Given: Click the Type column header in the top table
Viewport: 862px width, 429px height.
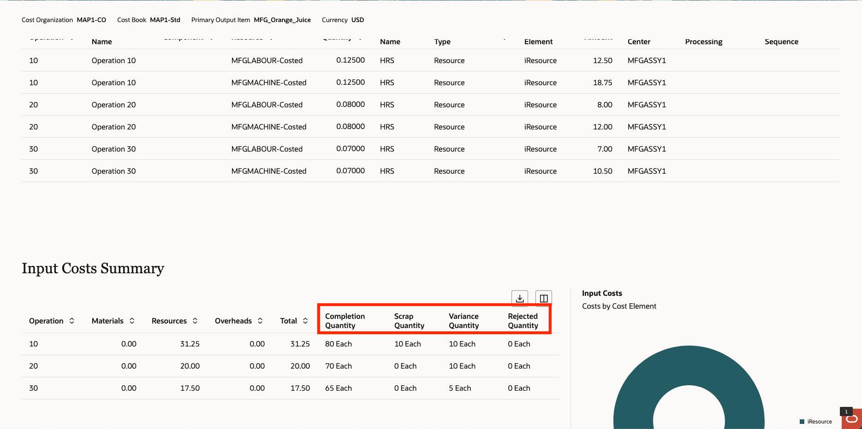Looking at the screenshot, I should click(x=442, y=41).
